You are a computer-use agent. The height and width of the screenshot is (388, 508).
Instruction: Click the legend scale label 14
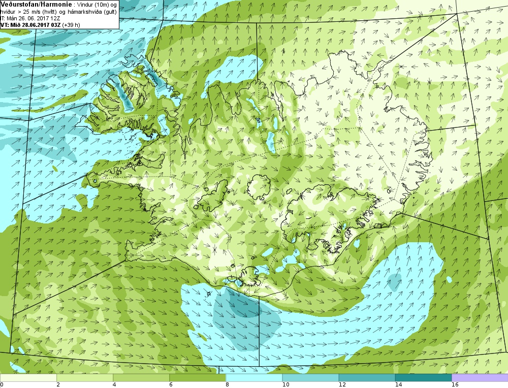point(398,385)
